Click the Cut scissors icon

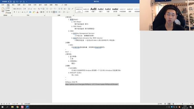[6, 8]
